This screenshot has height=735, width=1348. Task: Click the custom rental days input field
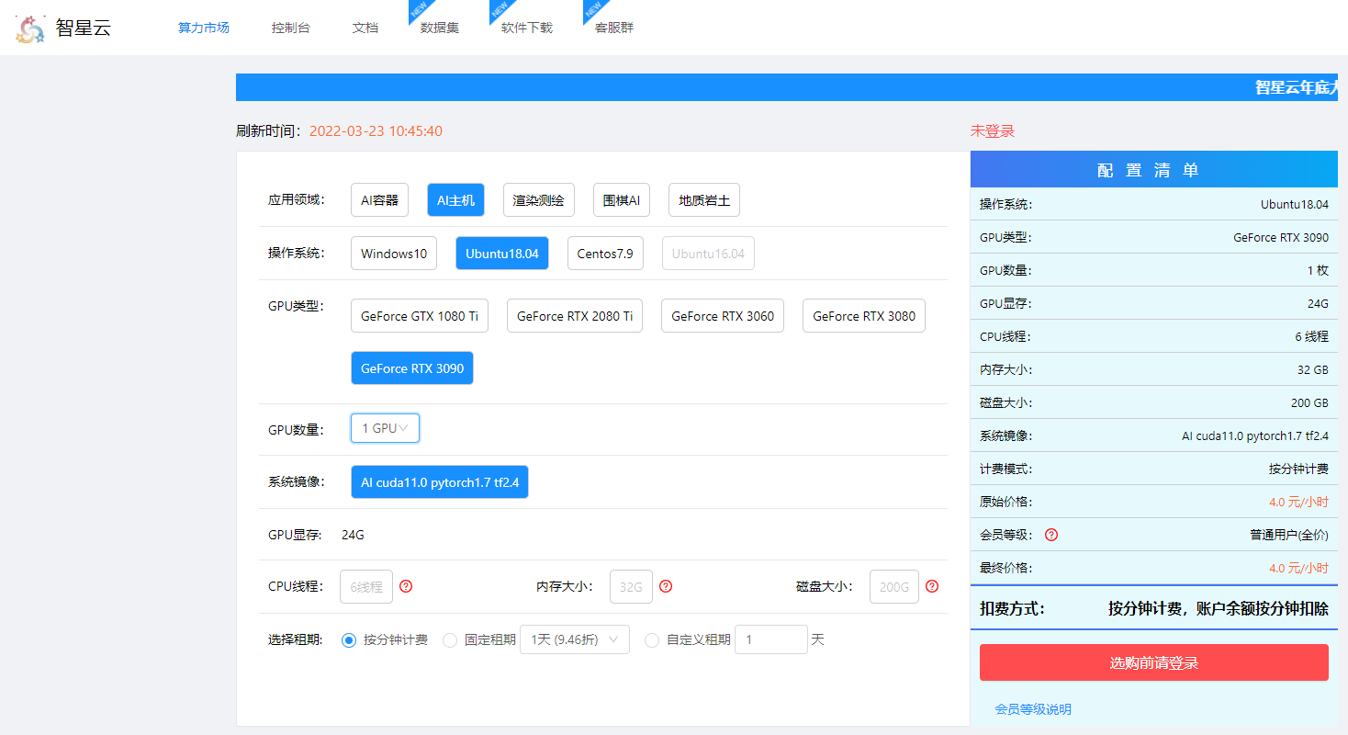(x=770, y=640)
